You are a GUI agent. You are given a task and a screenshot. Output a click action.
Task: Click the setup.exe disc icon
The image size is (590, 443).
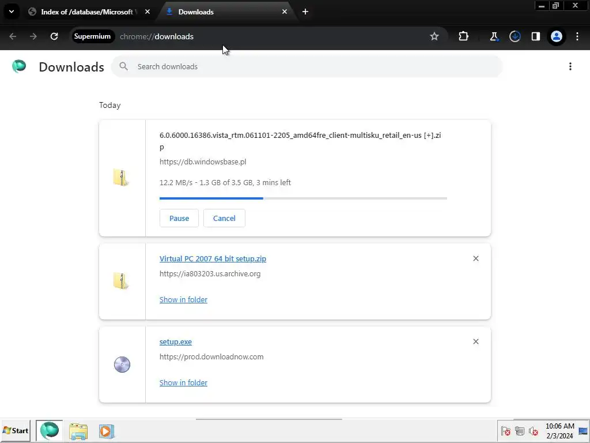coord(122,365)
